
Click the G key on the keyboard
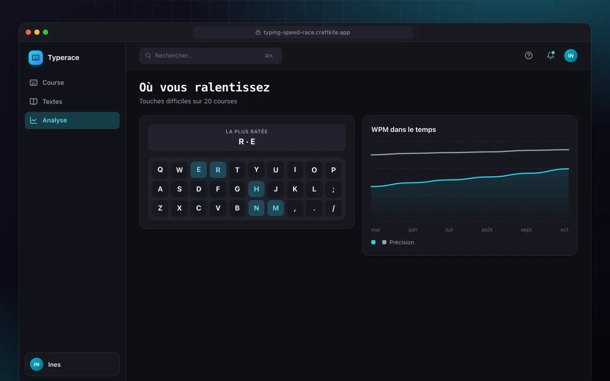click(x=237, y=189)
